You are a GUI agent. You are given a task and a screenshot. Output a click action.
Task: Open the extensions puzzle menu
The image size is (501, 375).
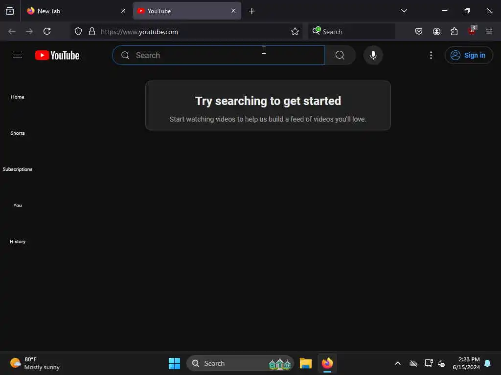click(454, 31)
